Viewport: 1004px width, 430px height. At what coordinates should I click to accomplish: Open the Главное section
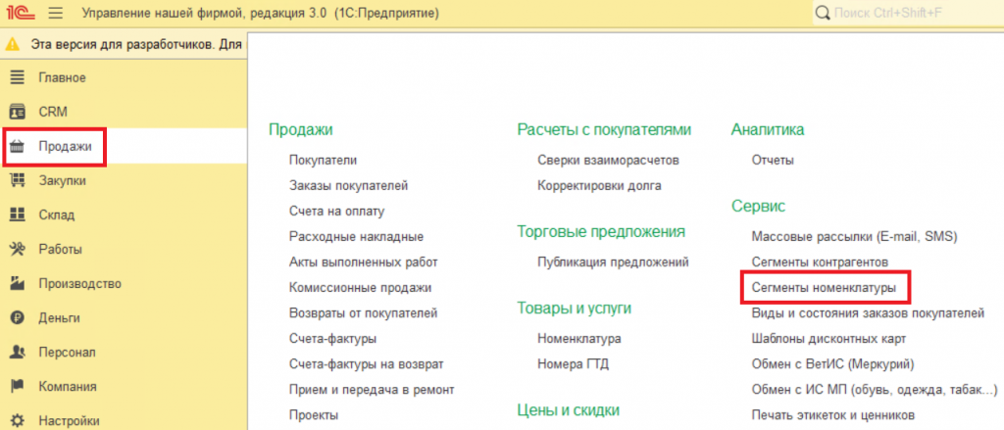coord(62,78)
